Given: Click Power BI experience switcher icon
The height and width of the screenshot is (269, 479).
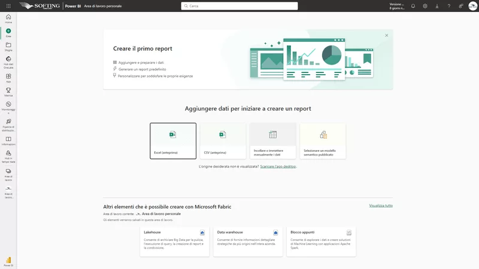Looking at the screenshot, I should click(x=8, y=262).
